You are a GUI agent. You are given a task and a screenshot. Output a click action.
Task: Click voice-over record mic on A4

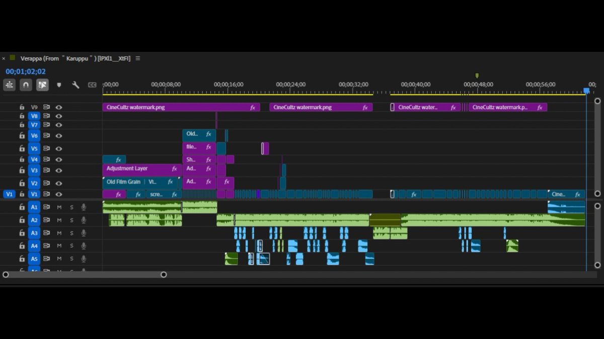pyautogui.click(x=84, y=246)
